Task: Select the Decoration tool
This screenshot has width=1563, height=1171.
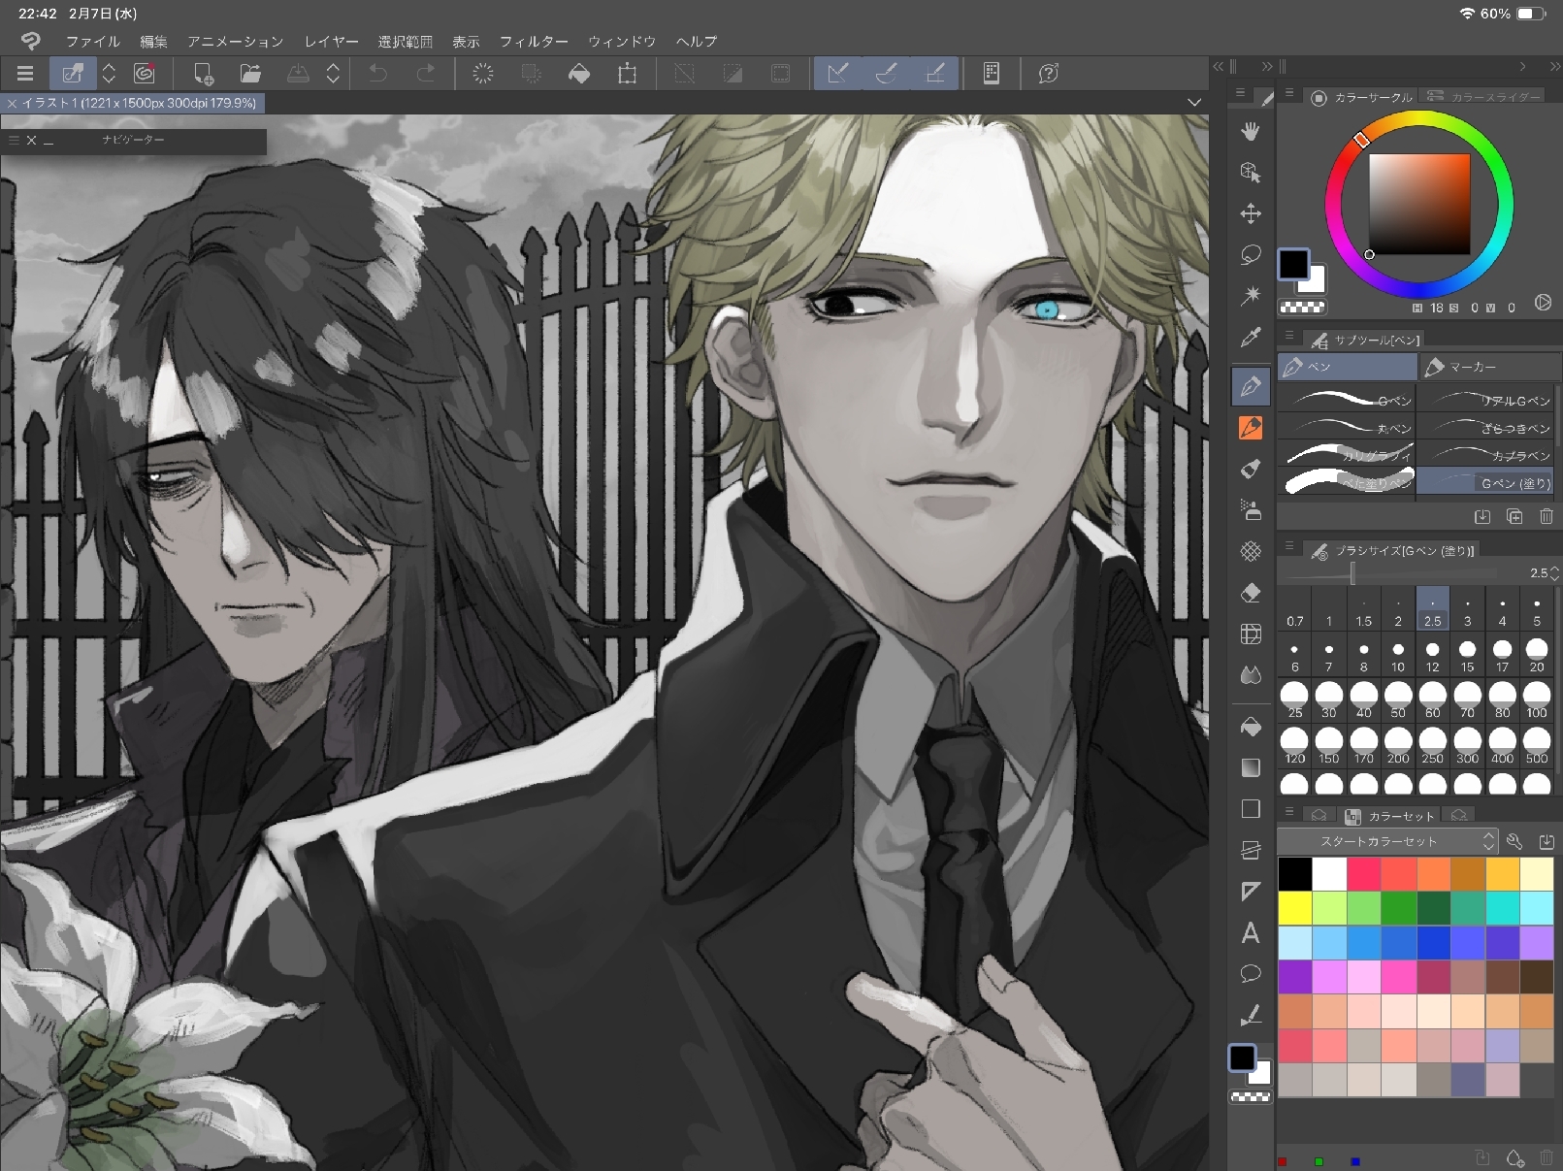Action: pyautogui.click(x=1251, y=551)
